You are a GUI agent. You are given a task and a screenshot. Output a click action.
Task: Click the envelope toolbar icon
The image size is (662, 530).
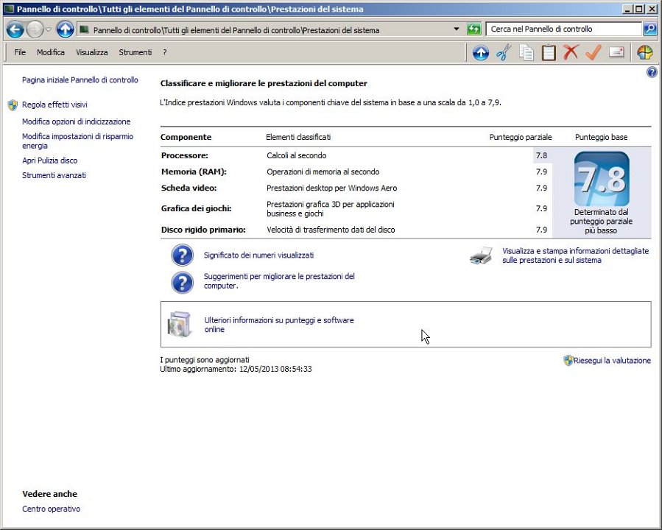coord(616,52)
